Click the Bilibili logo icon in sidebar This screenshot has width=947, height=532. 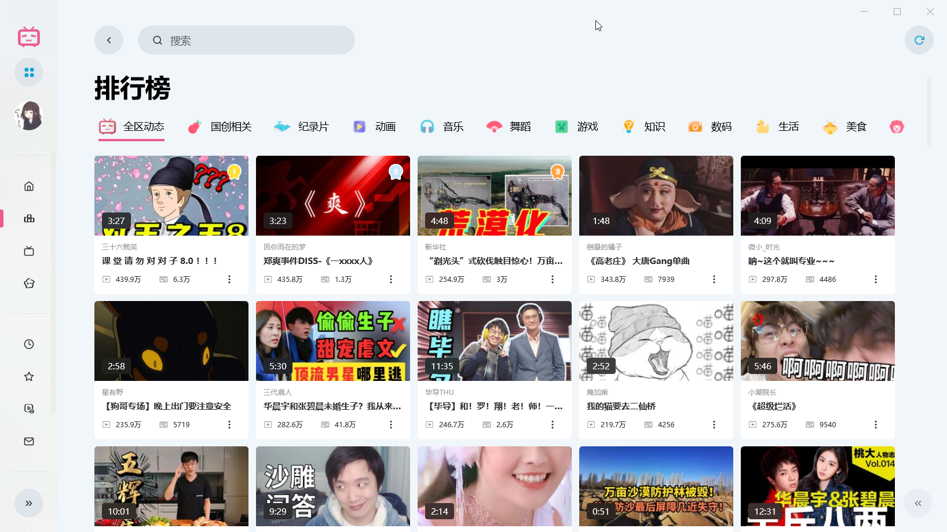coord(28,37)
